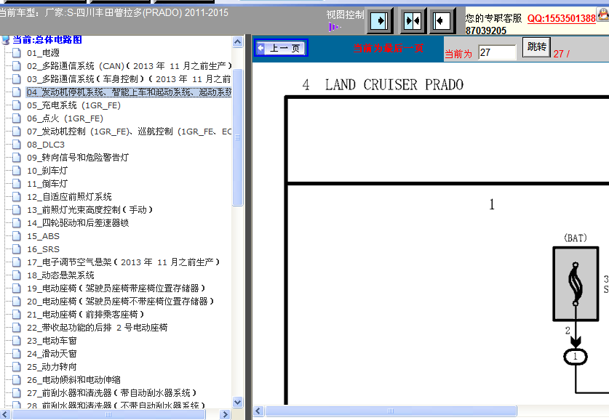Click the tree panel scroll-down arrow
Viewport: 609px width, 420px height.
click(x=238, y=402)
